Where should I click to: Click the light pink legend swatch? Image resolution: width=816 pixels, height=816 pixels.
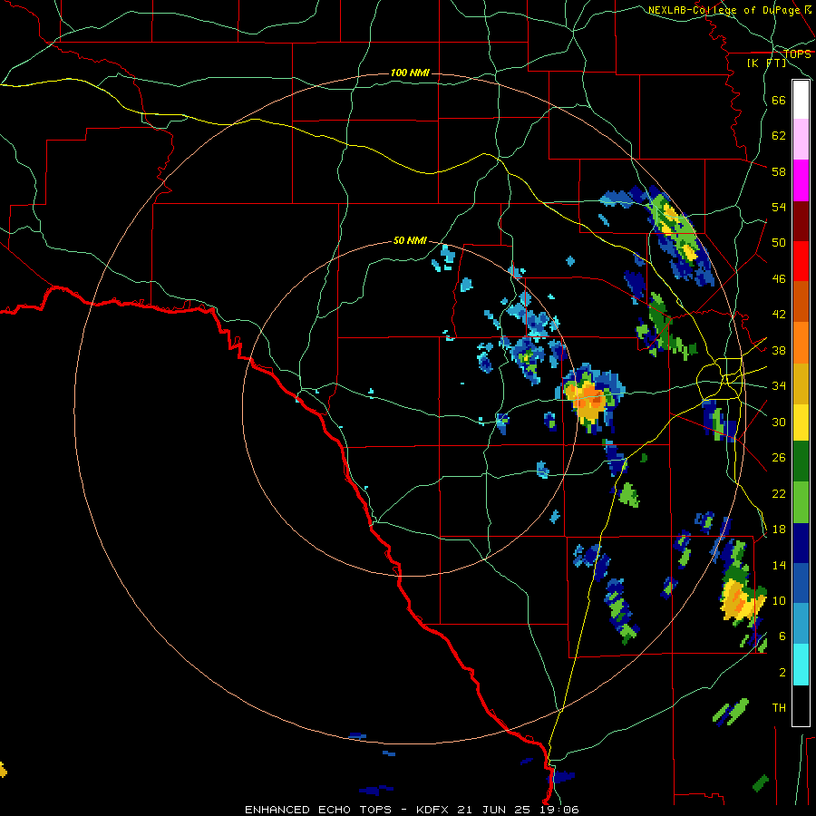pos(801,140)
